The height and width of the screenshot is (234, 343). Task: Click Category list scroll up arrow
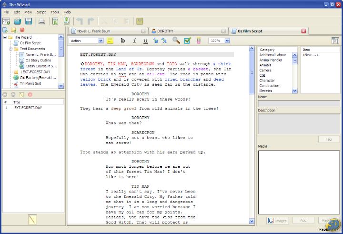pyautogui.click(x=295, y=55)
